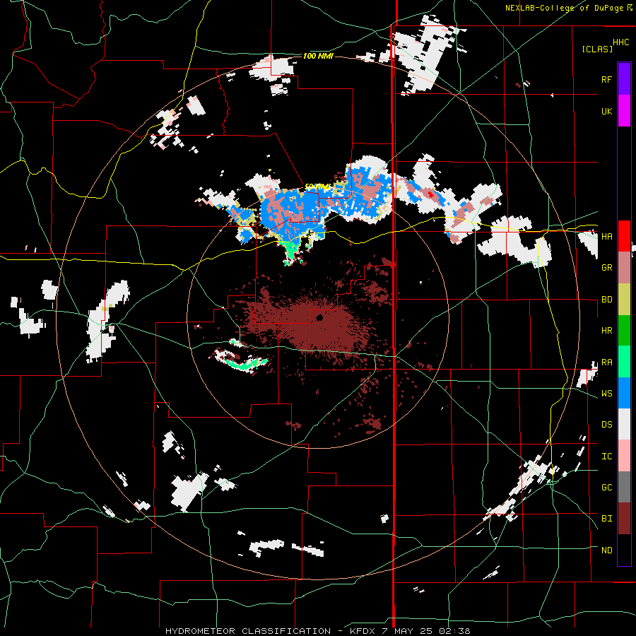
Task: Click the UK legend label
Action: point(606,111)
